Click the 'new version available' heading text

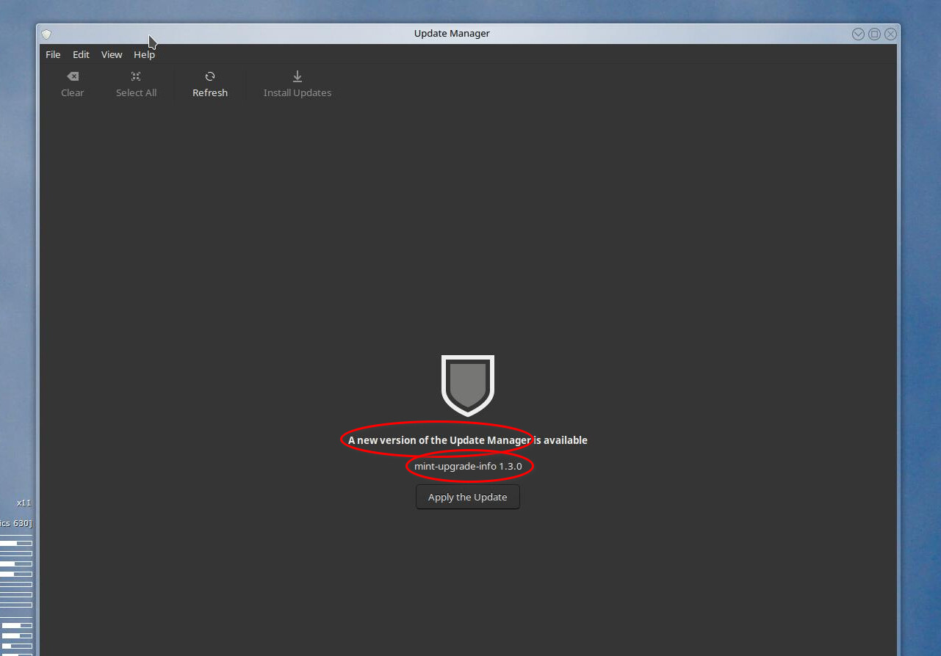coord(468,440)
